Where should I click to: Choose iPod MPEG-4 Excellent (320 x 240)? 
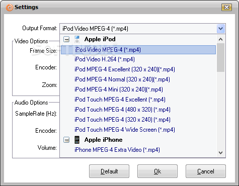tap(125, 69)
